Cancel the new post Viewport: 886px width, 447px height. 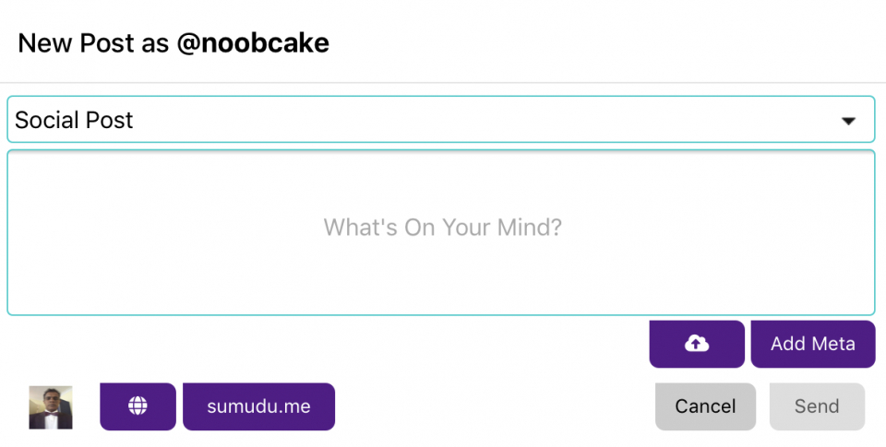tap(705, 406)
